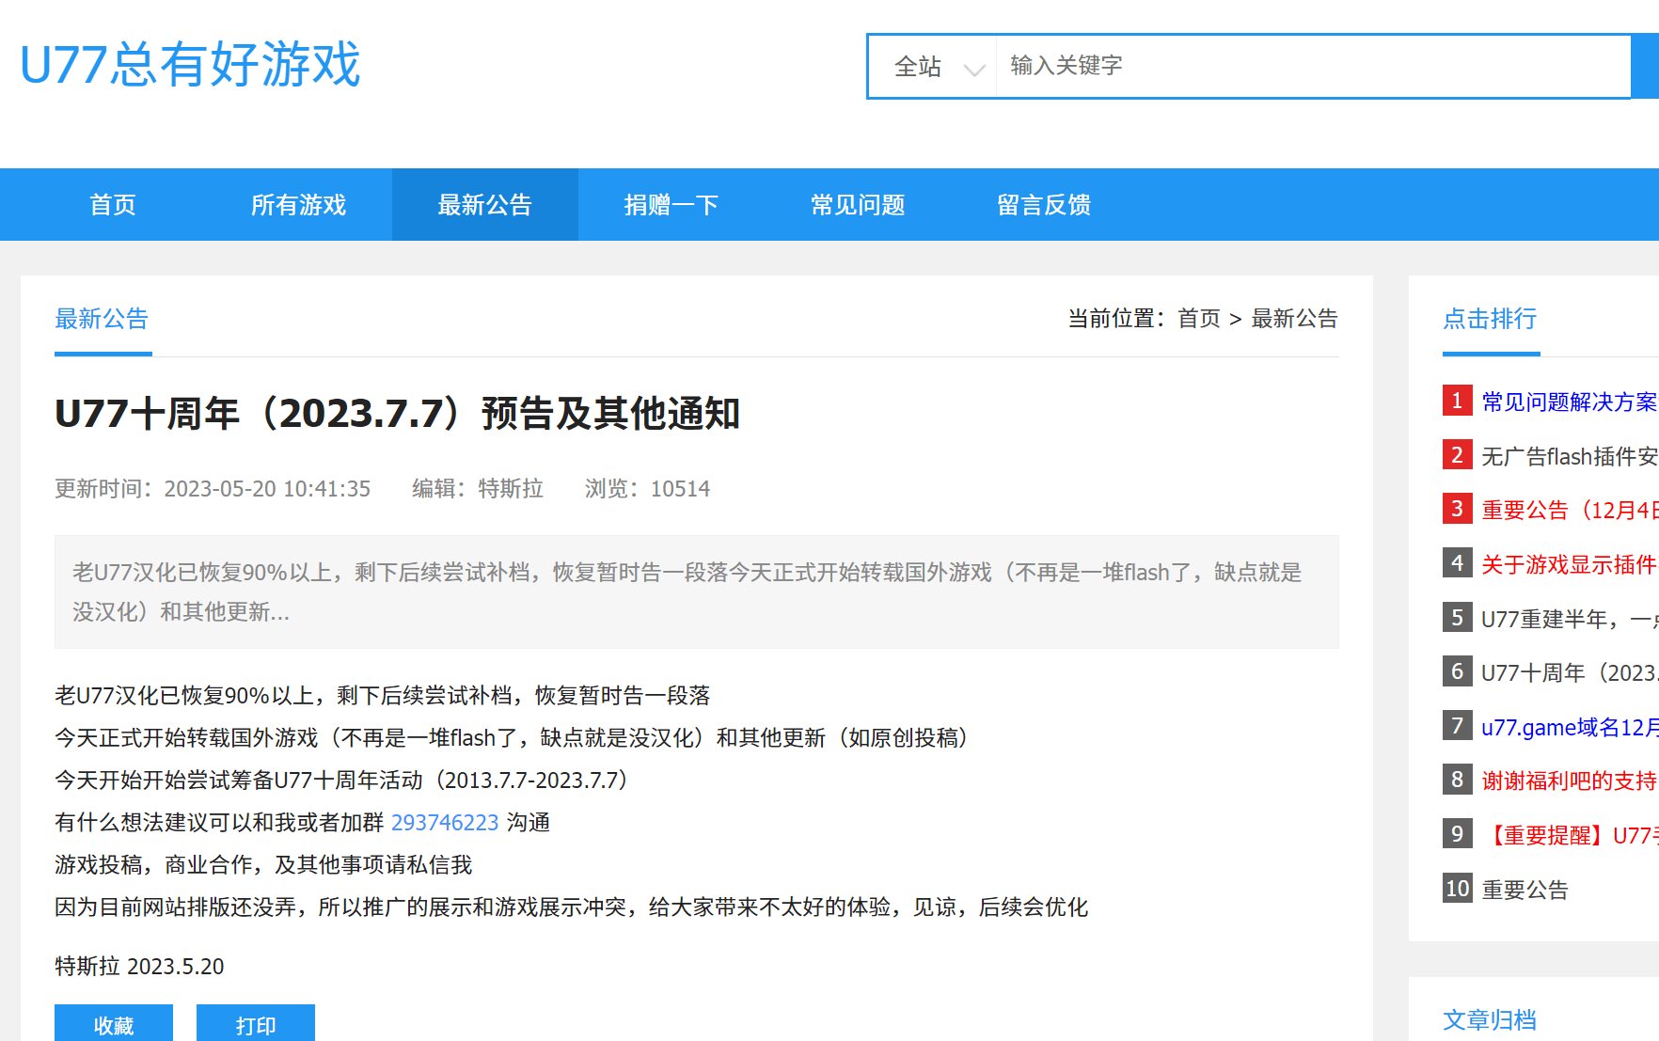The width and height of the screenshot is (1659, 1041).
Task: Click the red rank badge number 3
Action: tap(1458, 509)
